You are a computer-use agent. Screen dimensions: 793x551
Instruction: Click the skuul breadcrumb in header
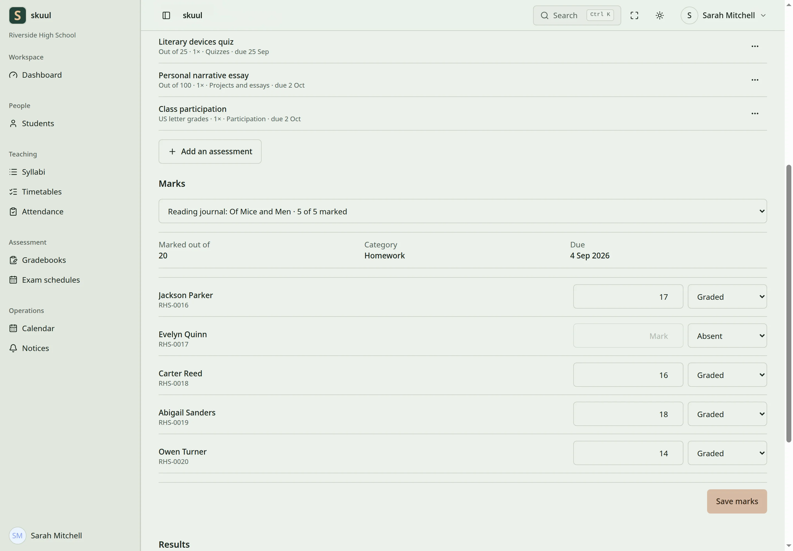[x=192, y=15]
